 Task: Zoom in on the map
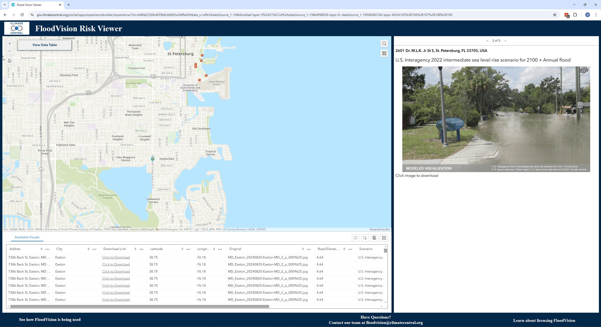[x=10, y=44]
